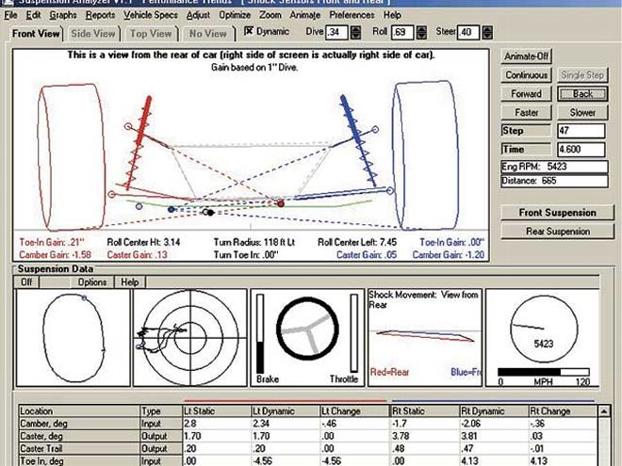Switch to the Top View tab

(151, 34)
